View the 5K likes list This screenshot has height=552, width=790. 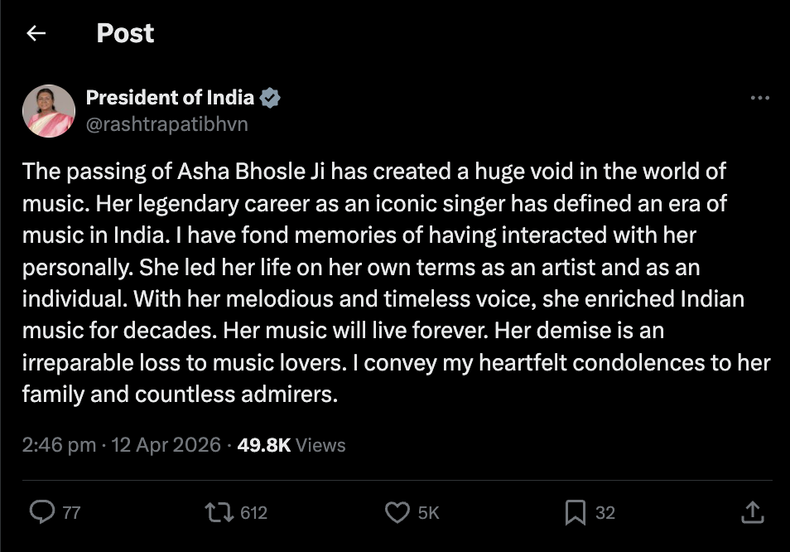tap(428, 512)
